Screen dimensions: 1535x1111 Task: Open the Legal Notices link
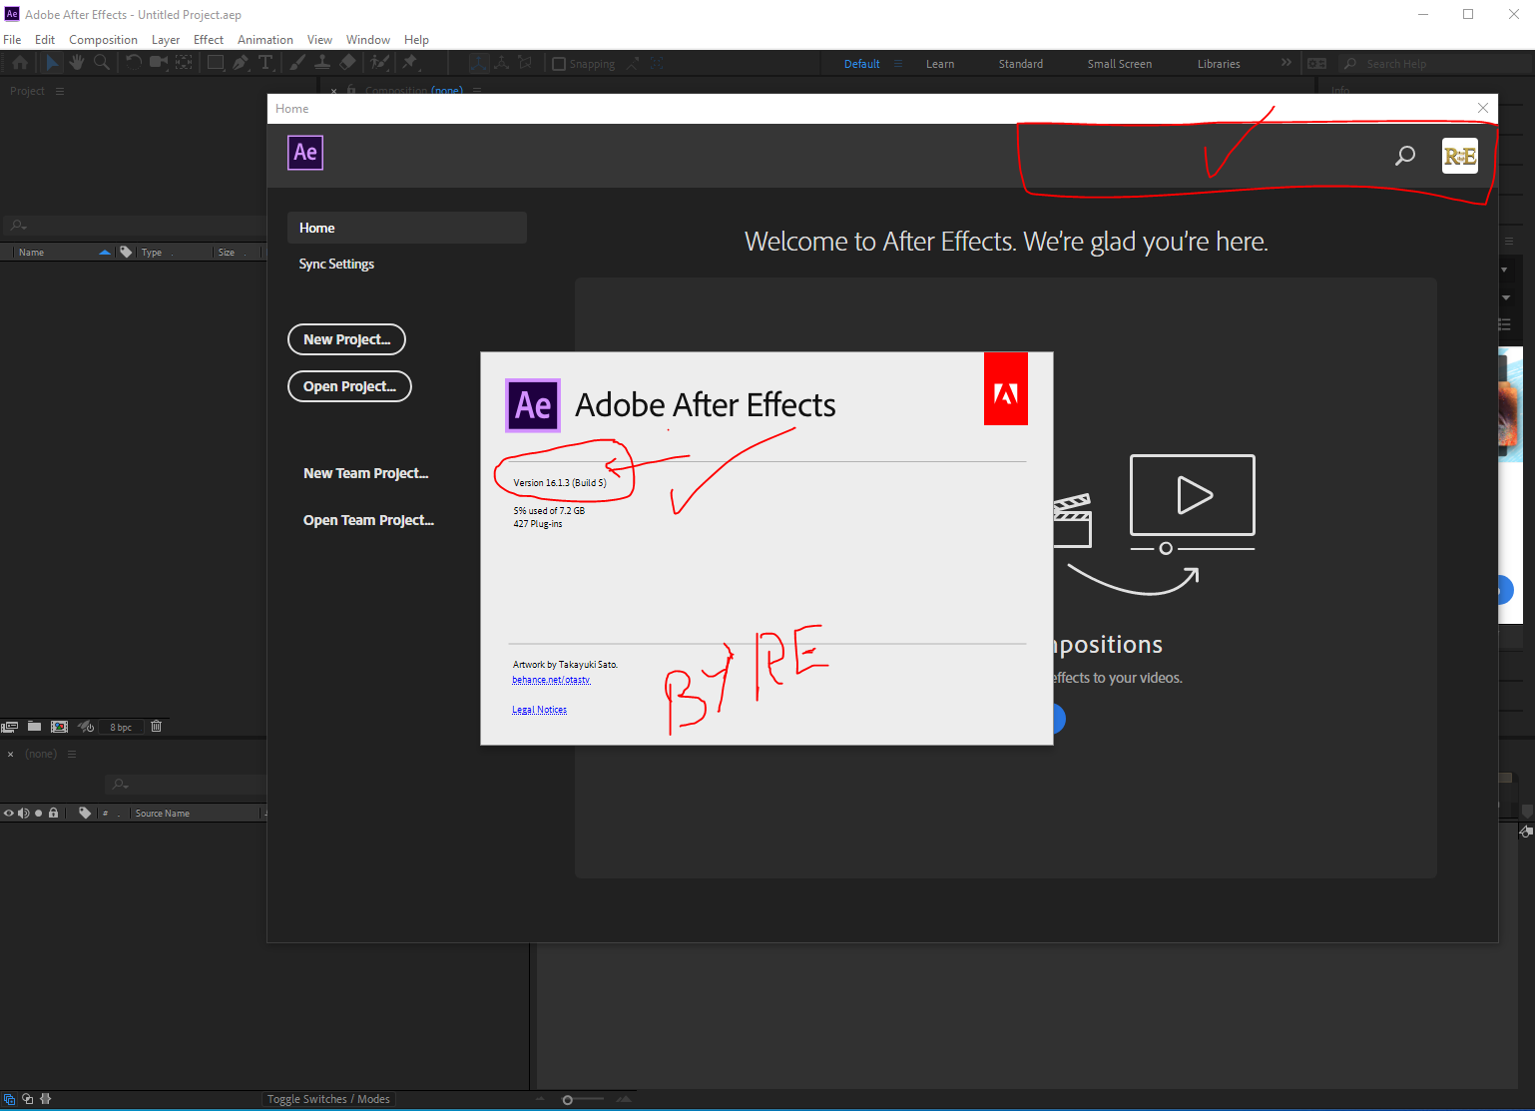(x=539, y=710)
